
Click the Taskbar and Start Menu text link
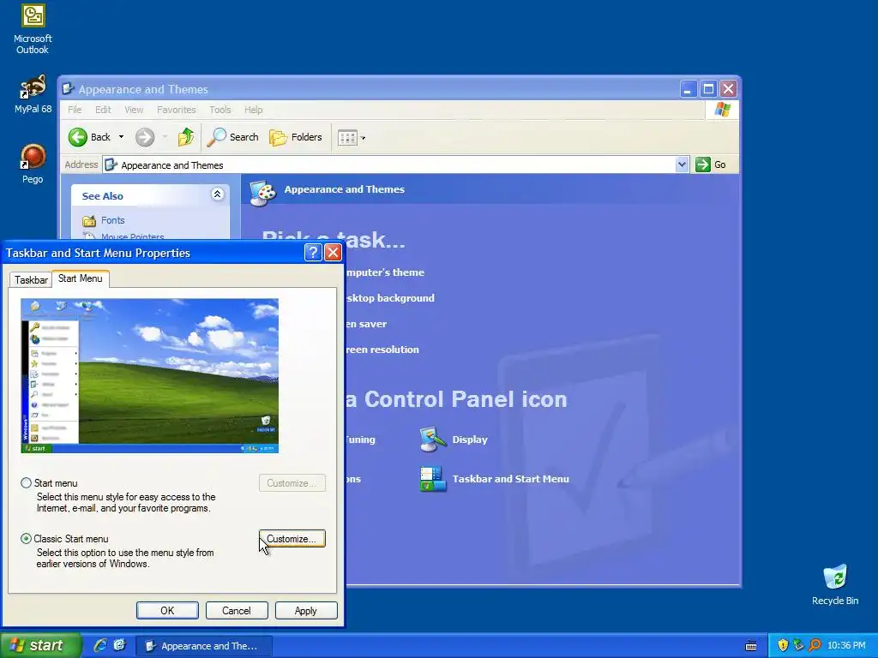pos(511,479)
